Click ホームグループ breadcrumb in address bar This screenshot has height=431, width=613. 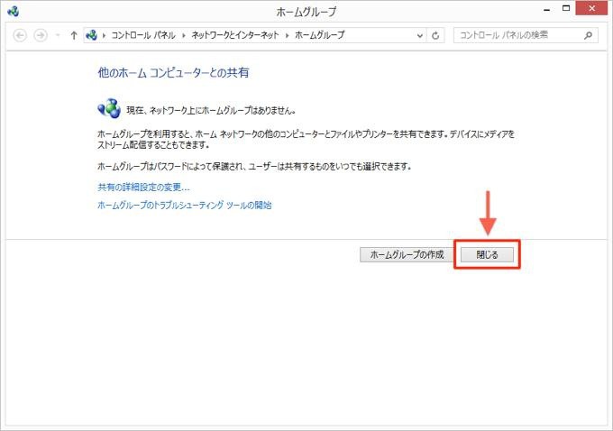pos(318,36)
